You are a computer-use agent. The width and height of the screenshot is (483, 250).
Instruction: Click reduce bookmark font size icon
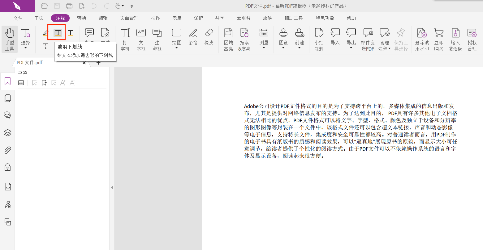coord(72,83)
